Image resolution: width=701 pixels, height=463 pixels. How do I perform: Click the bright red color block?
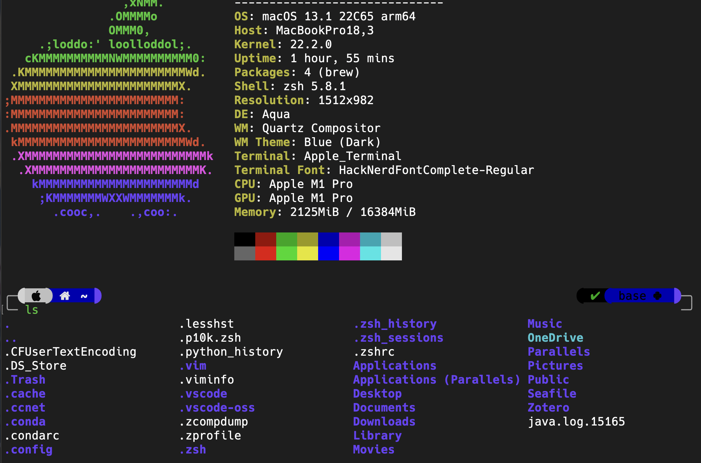point(265,253)
